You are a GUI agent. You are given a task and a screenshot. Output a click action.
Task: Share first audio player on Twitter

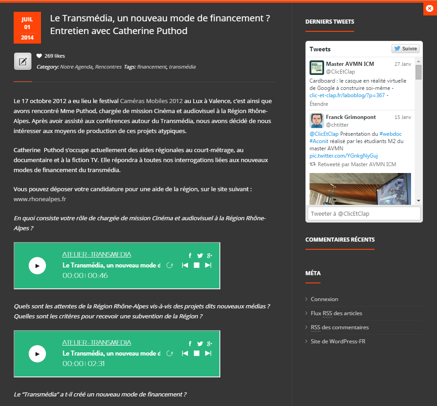200,256
